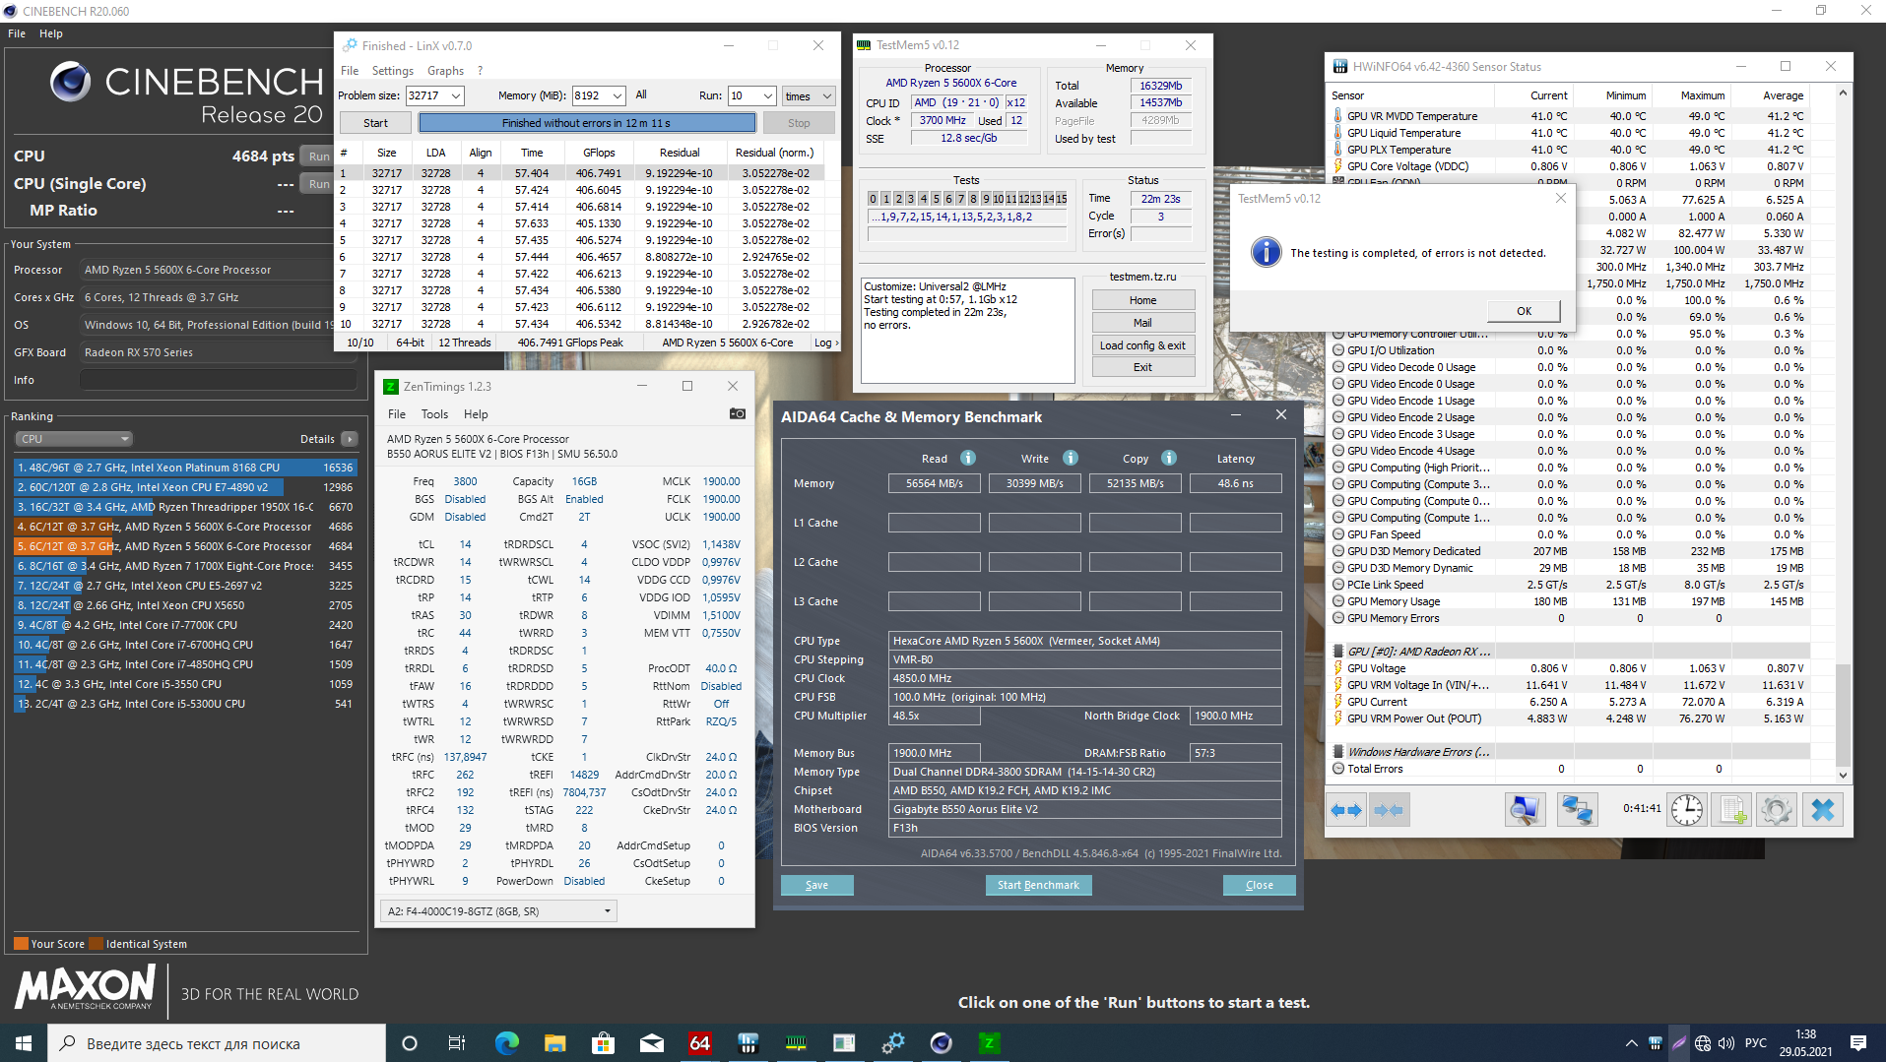Viewport: 1886px width, 1062px height.
Task: Toggle test 8 box in TestMem5
Action: pyautogui.click(x=973, y=199)
